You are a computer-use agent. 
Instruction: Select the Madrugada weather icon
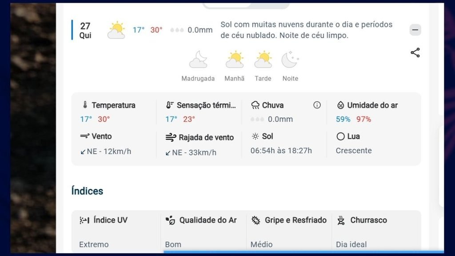(x=198, y=60)
